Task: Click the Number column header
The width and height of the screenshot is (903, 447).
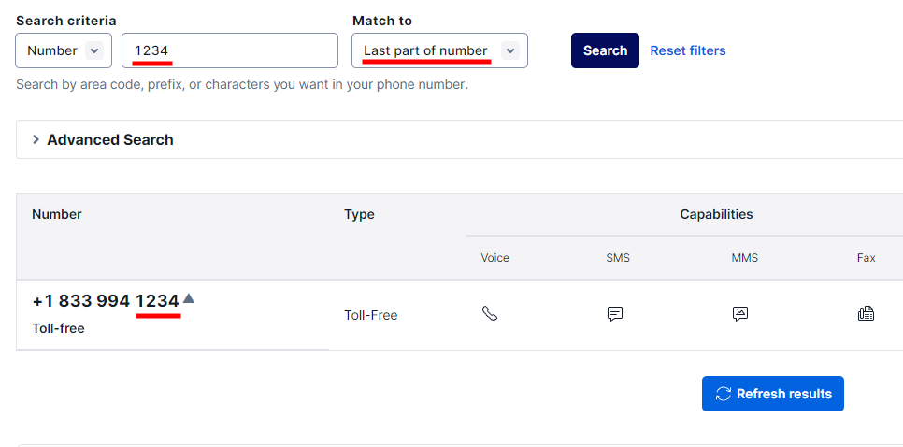Action: (57, 214)
